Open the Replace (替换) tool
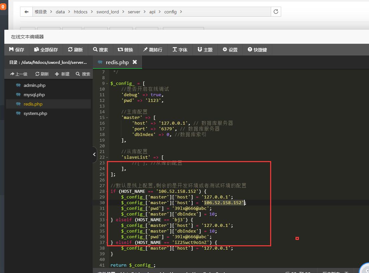Screen dimensions: 369x273 (x=126, y=50)
